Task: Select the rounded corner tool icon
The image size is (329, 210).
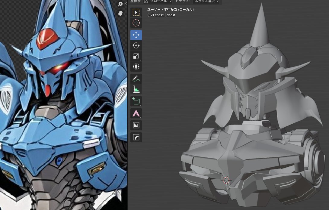Action: [x=136, y=137]
